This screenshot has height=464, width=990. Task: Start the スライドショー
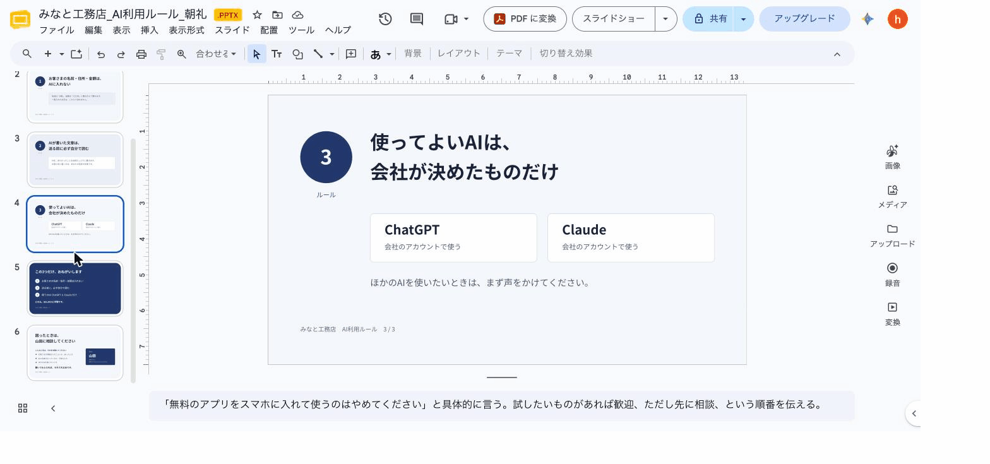pos(614,19)
